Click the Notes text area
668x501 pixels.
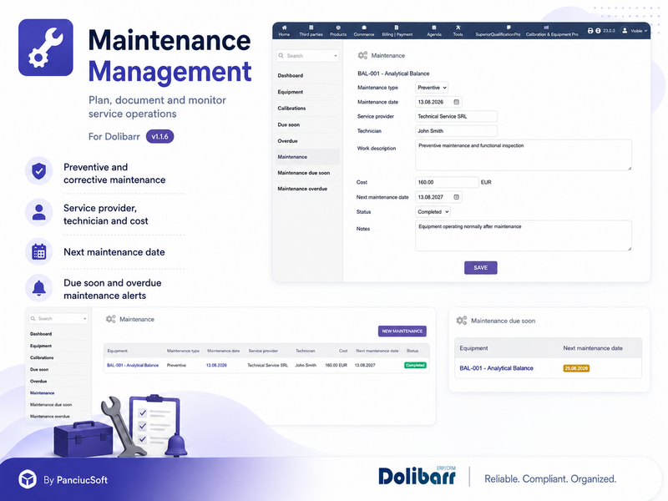(524, 235)
